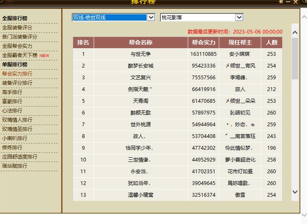Open 各门派装备评分 ranking

(x=20, y=37)
